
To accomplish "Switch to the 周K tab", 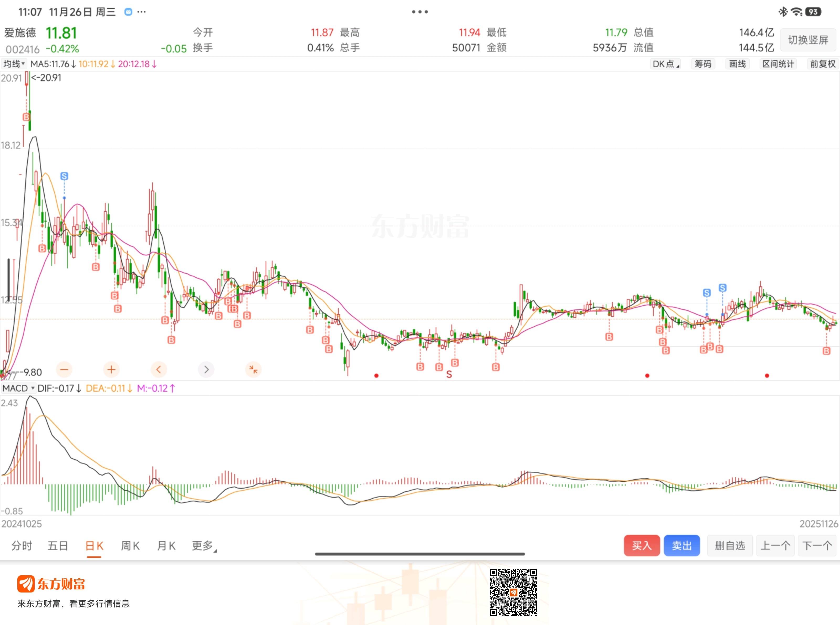I will pyautogui.click(x=130, y=546).
